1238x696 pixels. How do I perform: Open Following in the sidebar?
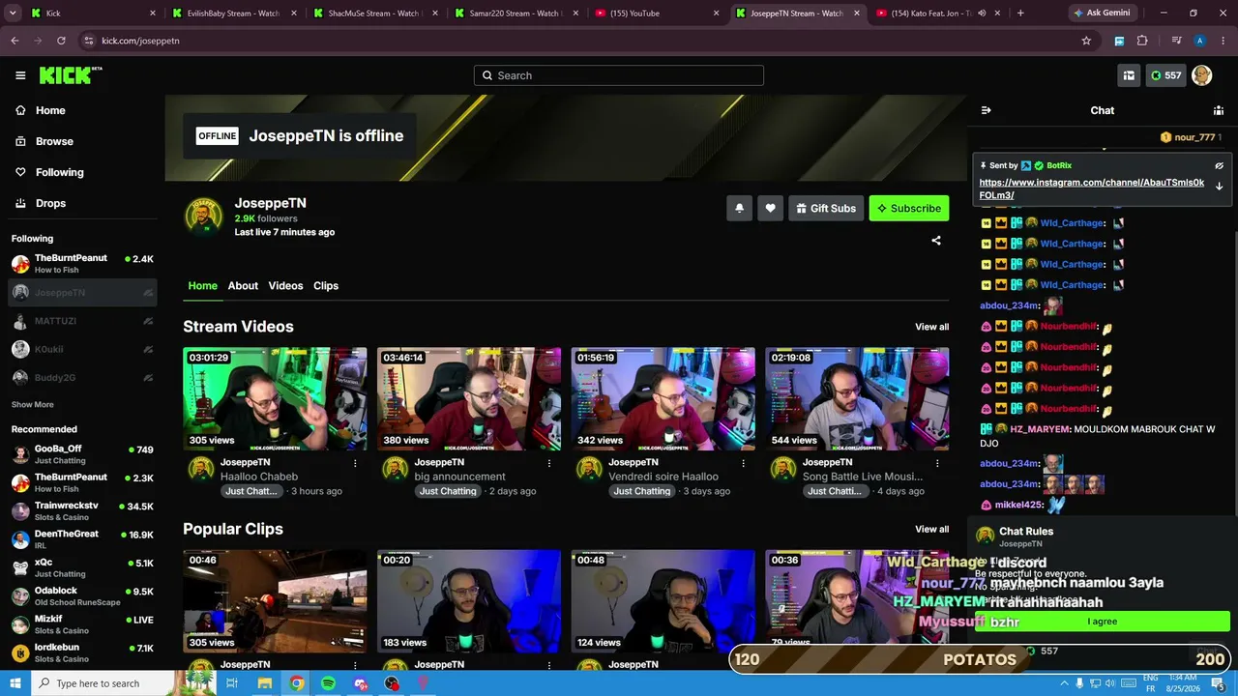point(82,172)
